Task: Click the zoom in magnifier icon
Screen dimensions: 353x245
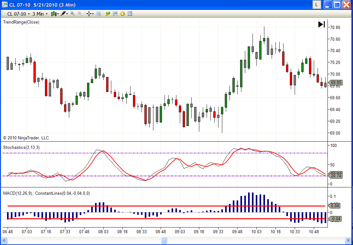Action: tap(72, 14)
